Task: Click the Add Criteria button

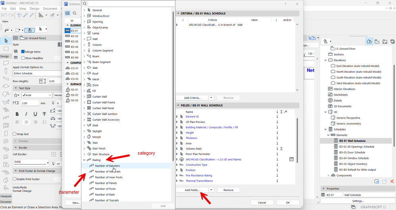Action: click(192, 98)
